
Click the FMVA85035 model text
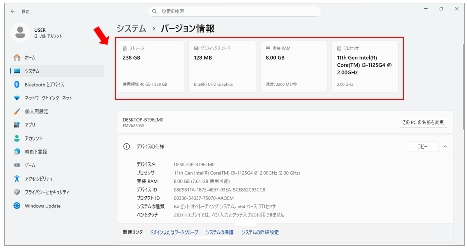[x=133, y=126]
